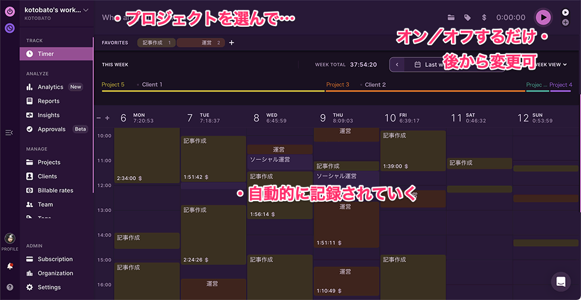Click the Client 2 label

pos(375,84)
